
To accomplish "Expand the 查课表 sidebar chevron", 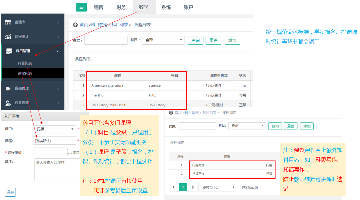I will [x=58, y=22].
